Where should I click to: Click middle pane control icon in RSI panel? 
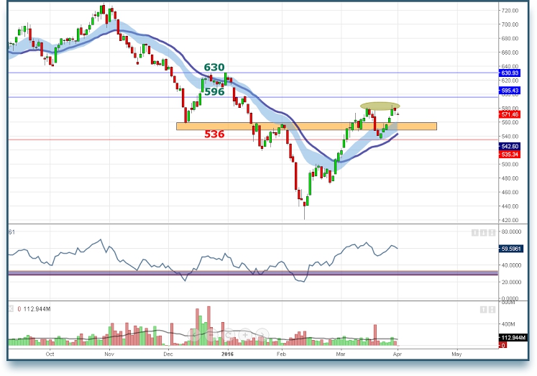point(483,232)
